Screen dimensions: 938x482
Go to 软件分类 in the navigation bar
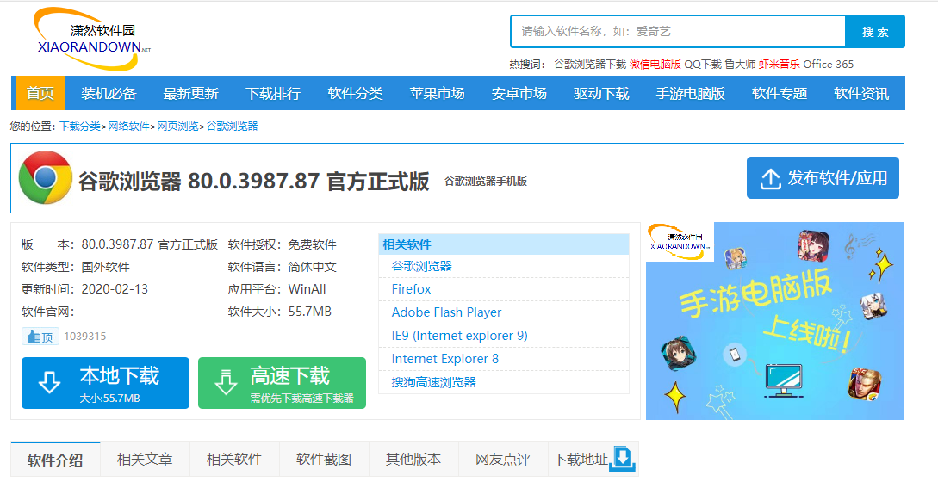[x=355, y=94]
